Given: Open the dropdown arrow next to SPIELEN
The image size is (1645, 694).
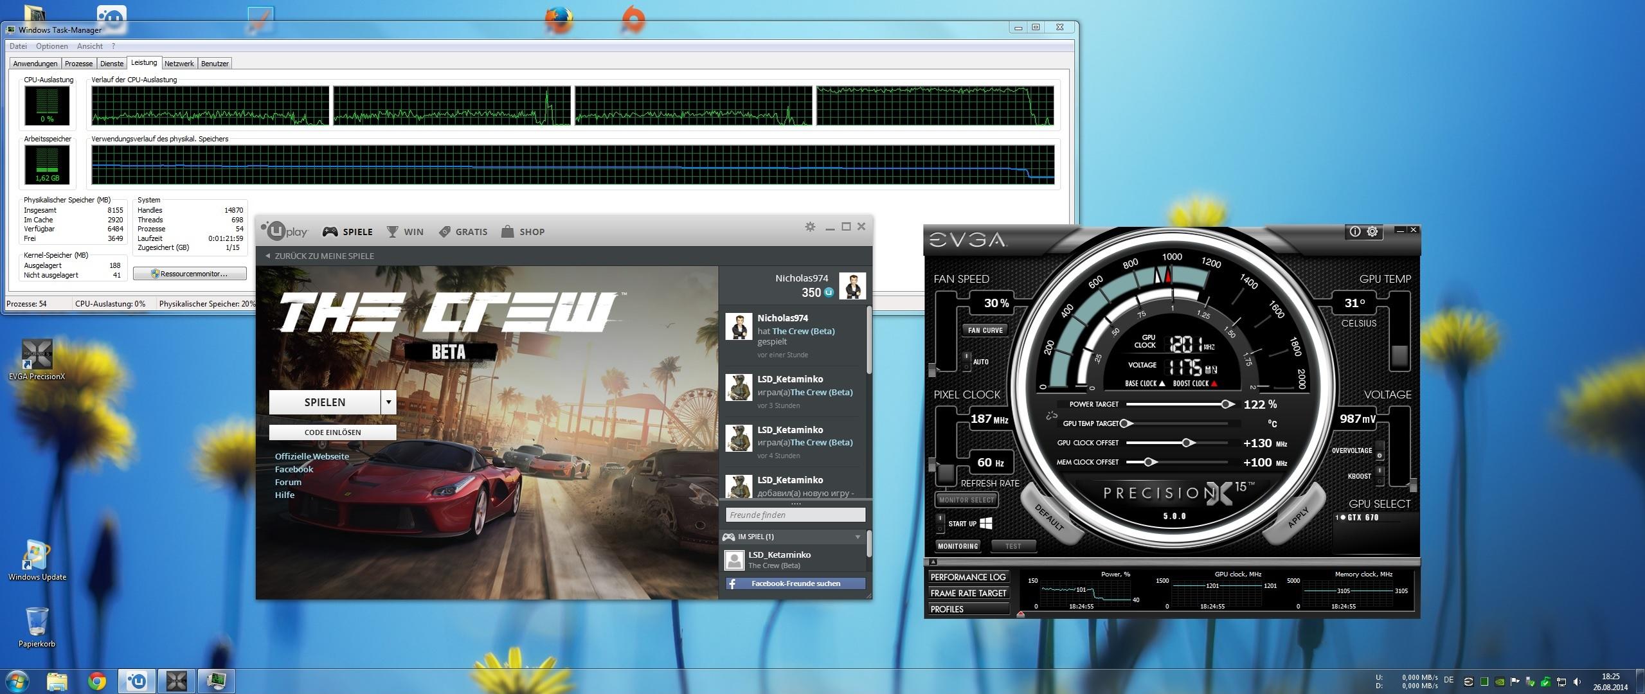Looking at the screenshot, I should point(388,402).
